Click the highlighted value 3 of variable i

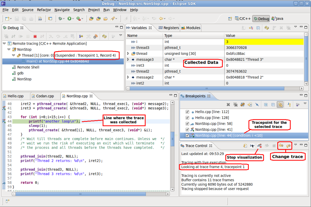264,42
